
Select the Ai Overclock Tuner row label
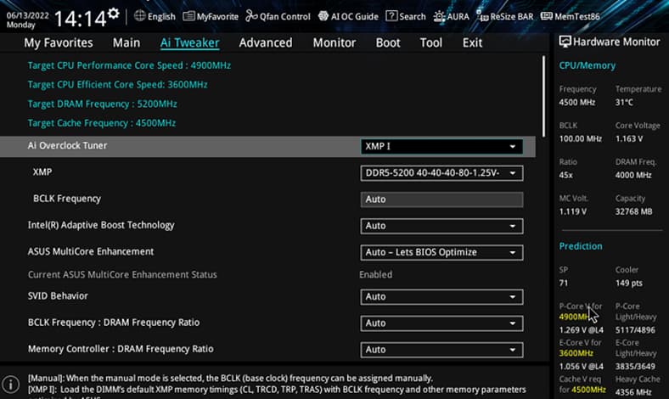67,145
